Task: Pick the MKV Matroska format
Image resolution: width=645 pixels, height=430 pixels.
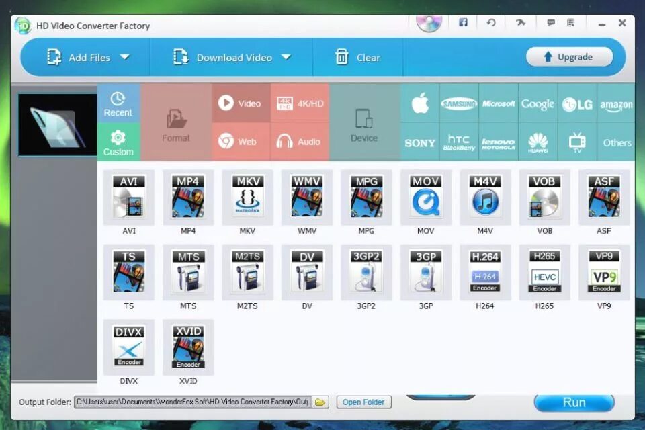Action: 247,198
